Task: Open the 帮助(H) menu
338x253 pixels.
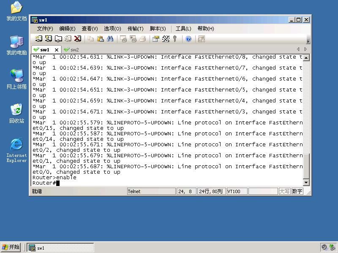Action: click(x=206, y=29)
